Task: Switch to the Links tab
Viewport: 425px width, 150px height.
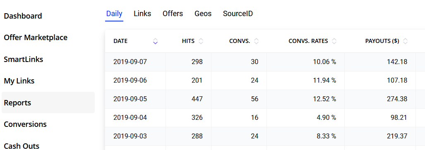Action: click(x=142, y=14)
